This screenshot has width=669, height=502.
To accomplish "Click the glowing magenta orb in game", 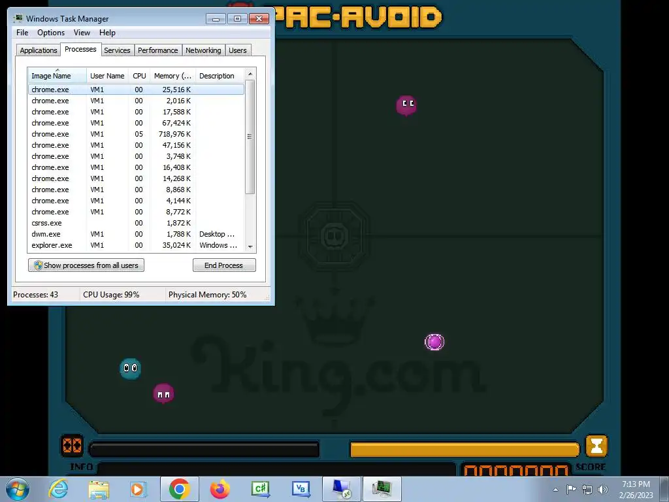I will point(434,342).
